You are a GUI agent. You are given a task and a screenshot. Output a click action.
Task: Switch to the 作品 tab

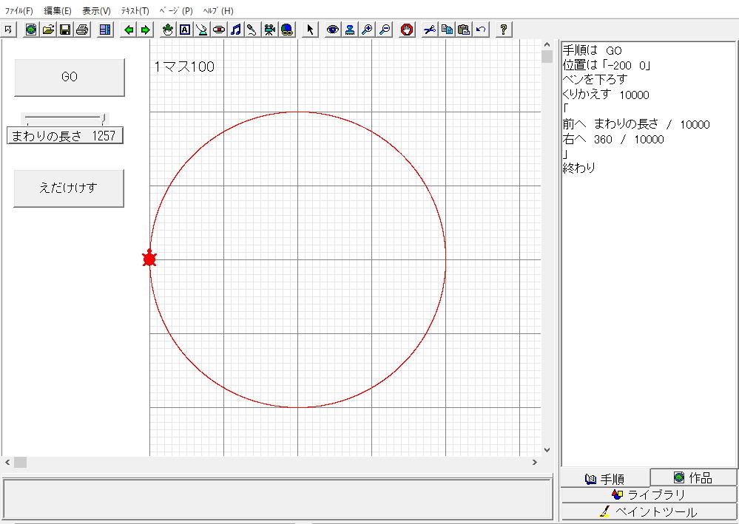(693, 477)
